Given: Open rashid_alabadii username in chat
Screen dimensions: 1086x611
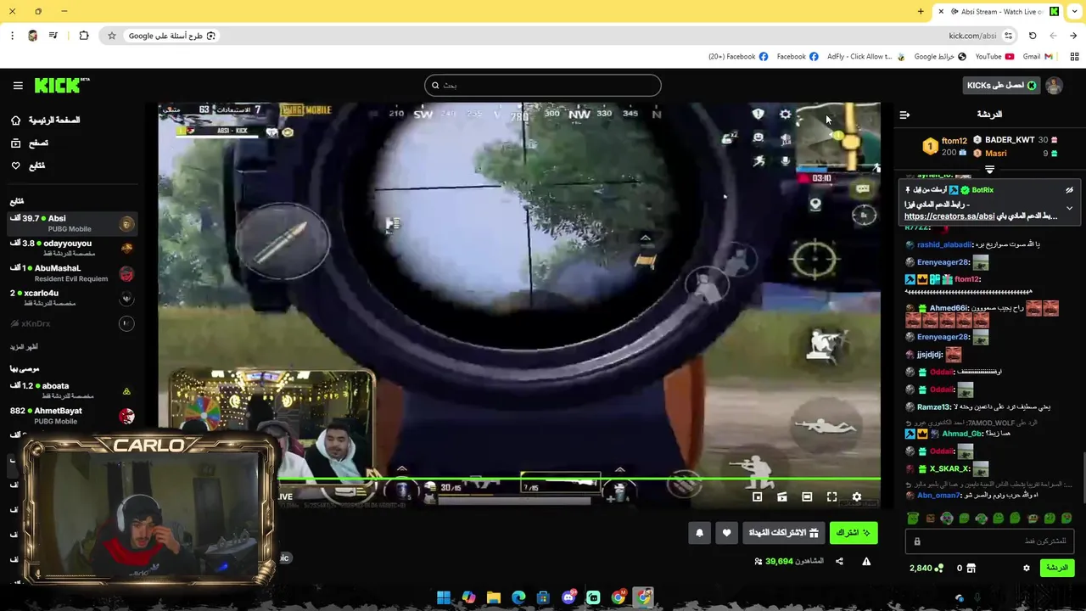Looking at the screenshot, I should coord(944,244).
